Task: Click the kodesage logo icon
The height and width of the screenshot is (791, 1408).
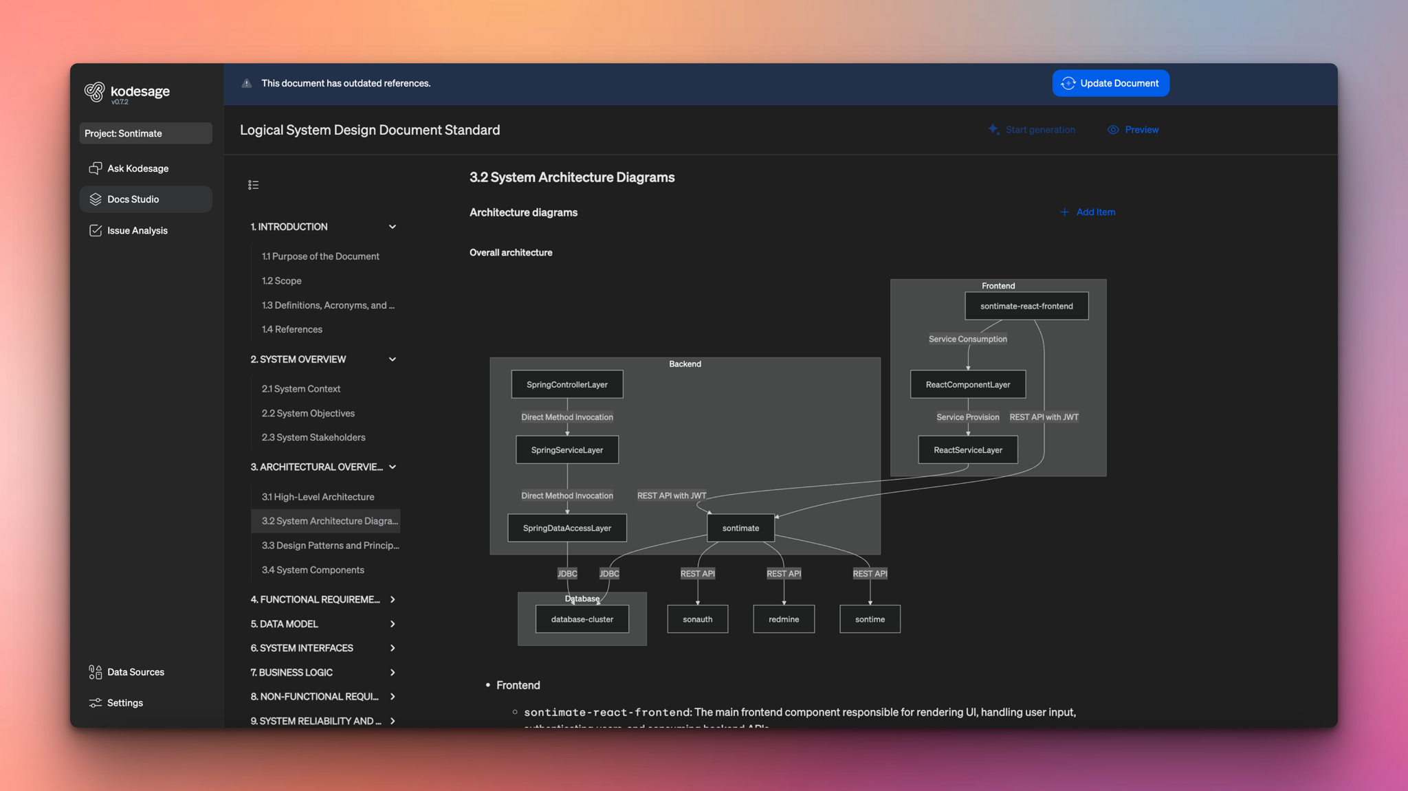Action: (96, 91)
